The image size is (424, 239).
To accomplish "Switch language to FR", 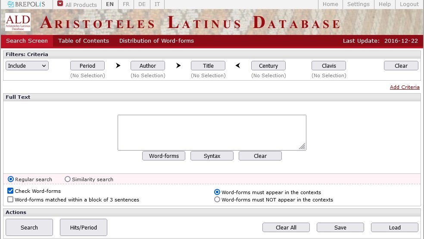I will coord(126,4).
